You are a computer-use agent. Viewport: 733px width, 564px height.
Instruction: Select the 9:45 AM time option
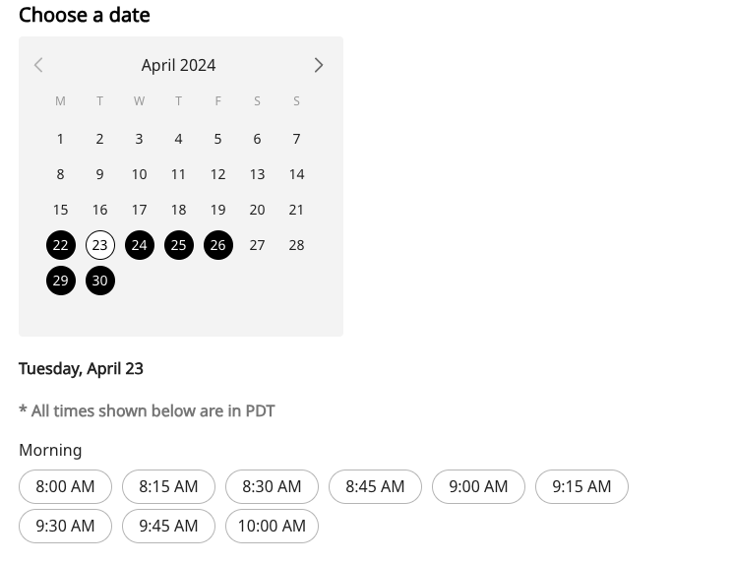click(x=168, y=526)
